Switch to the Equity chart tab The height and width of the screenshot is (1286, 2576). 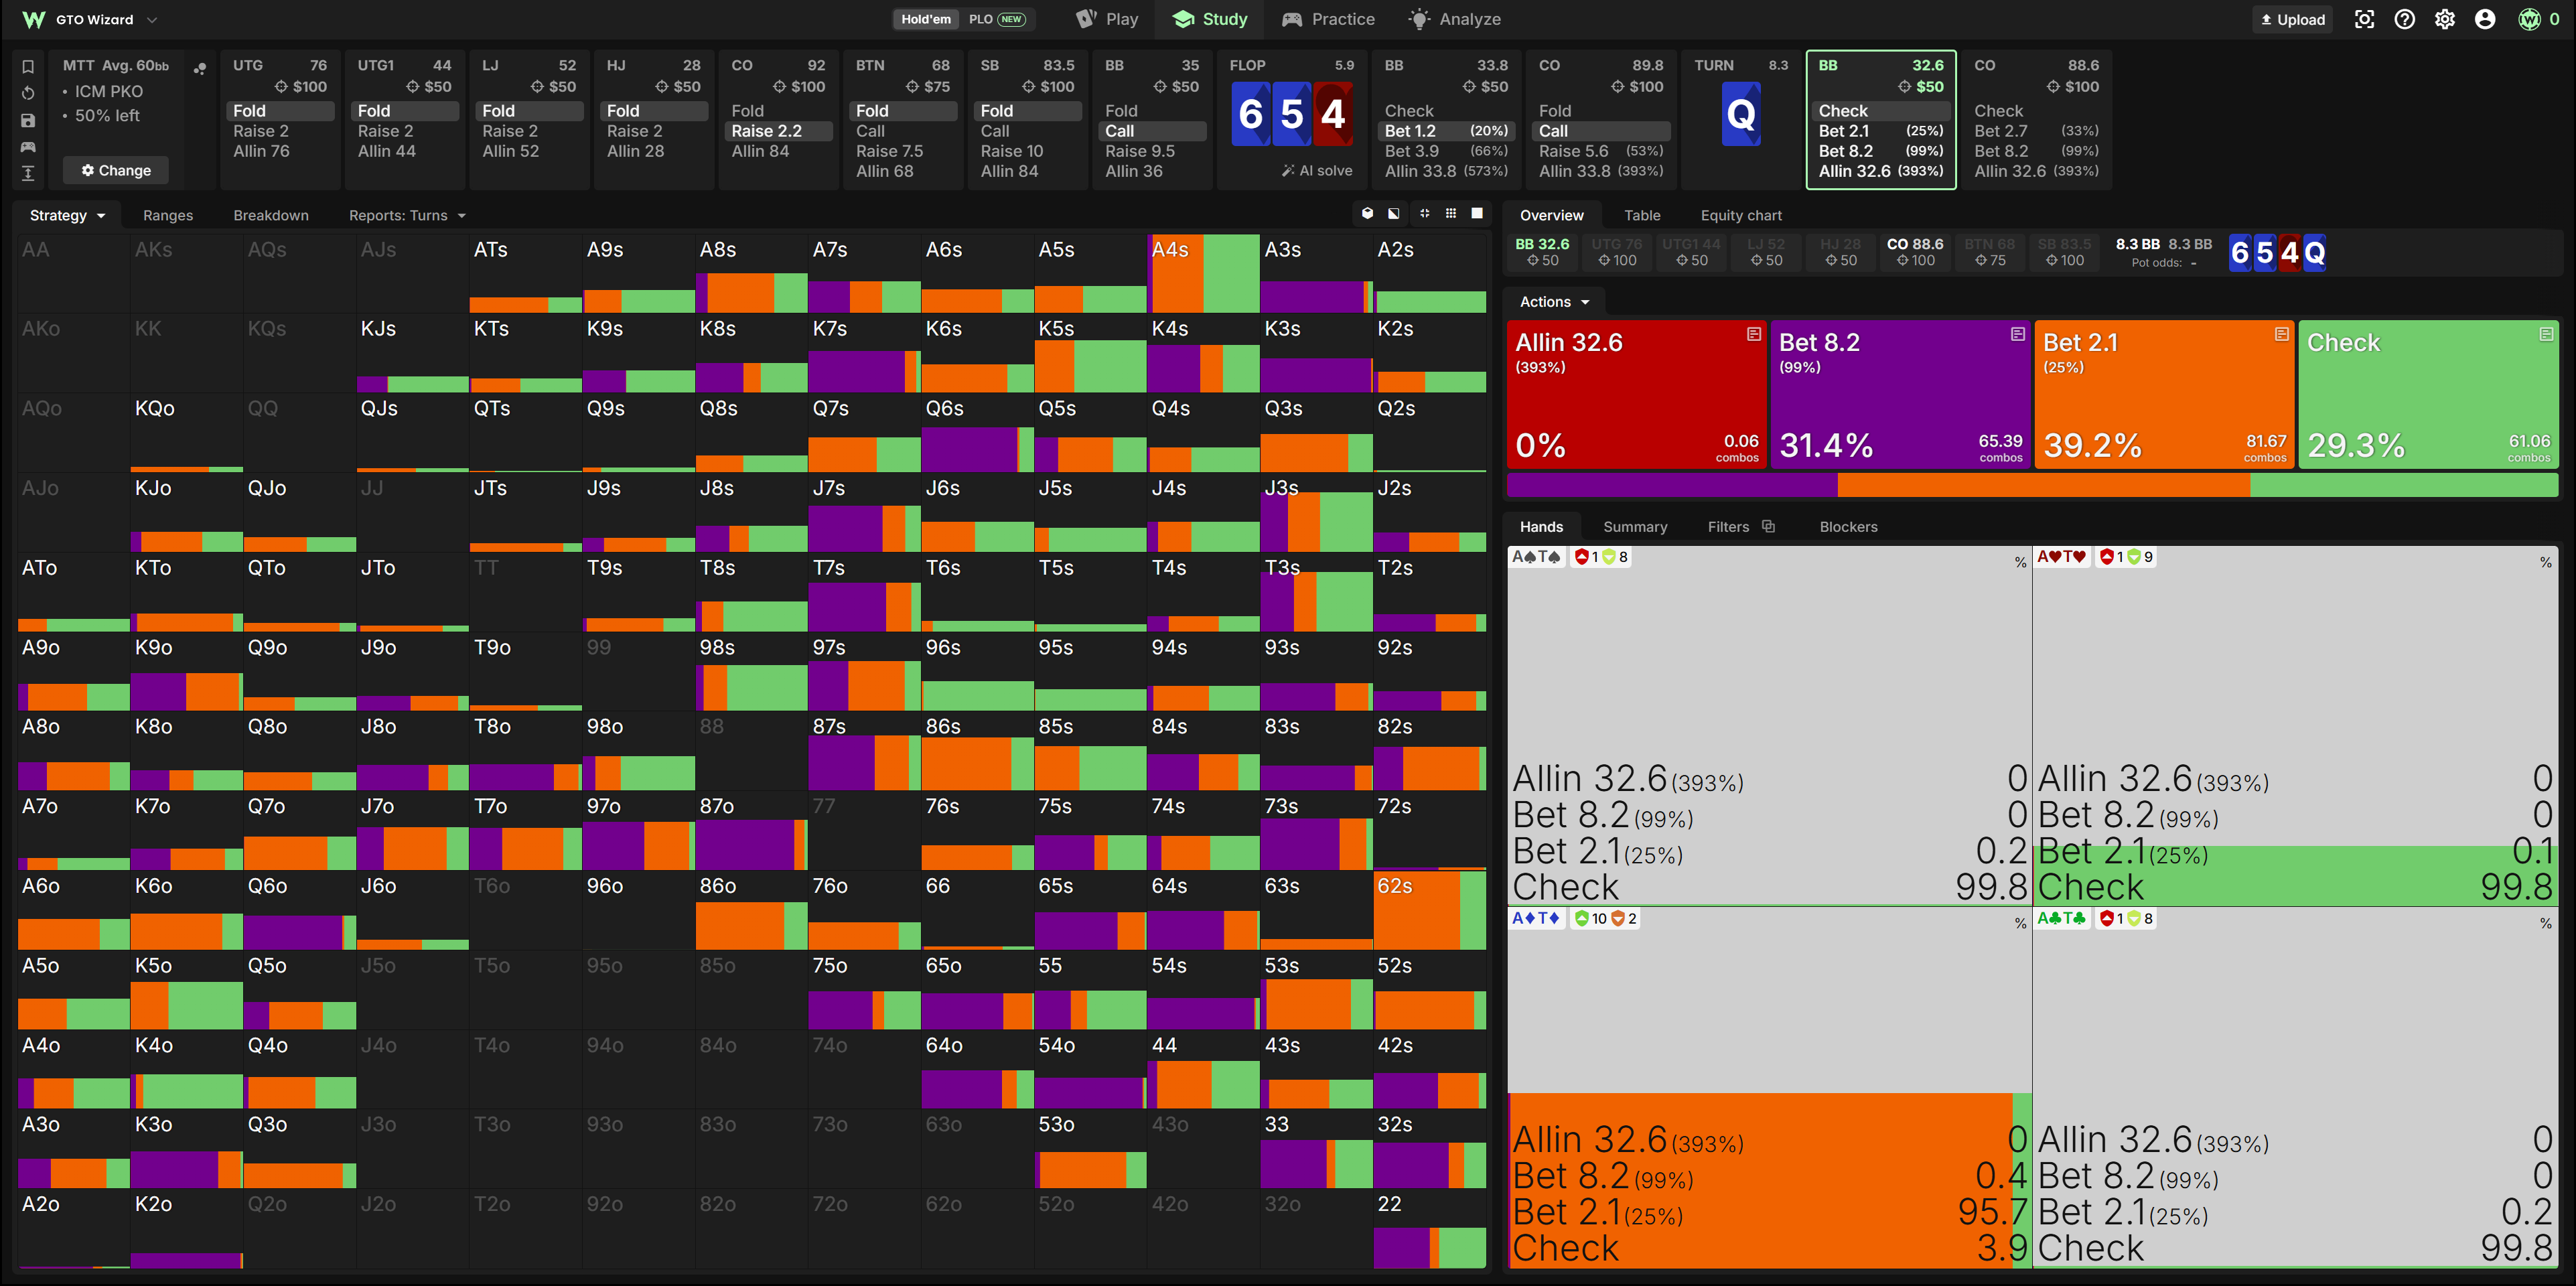pyautogui.click(x=1741, y=215)
